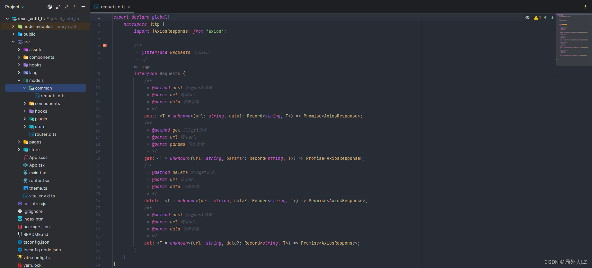Open the editor tabs options menu
Screen dimensions: 592x268
[x=586, y=7]
